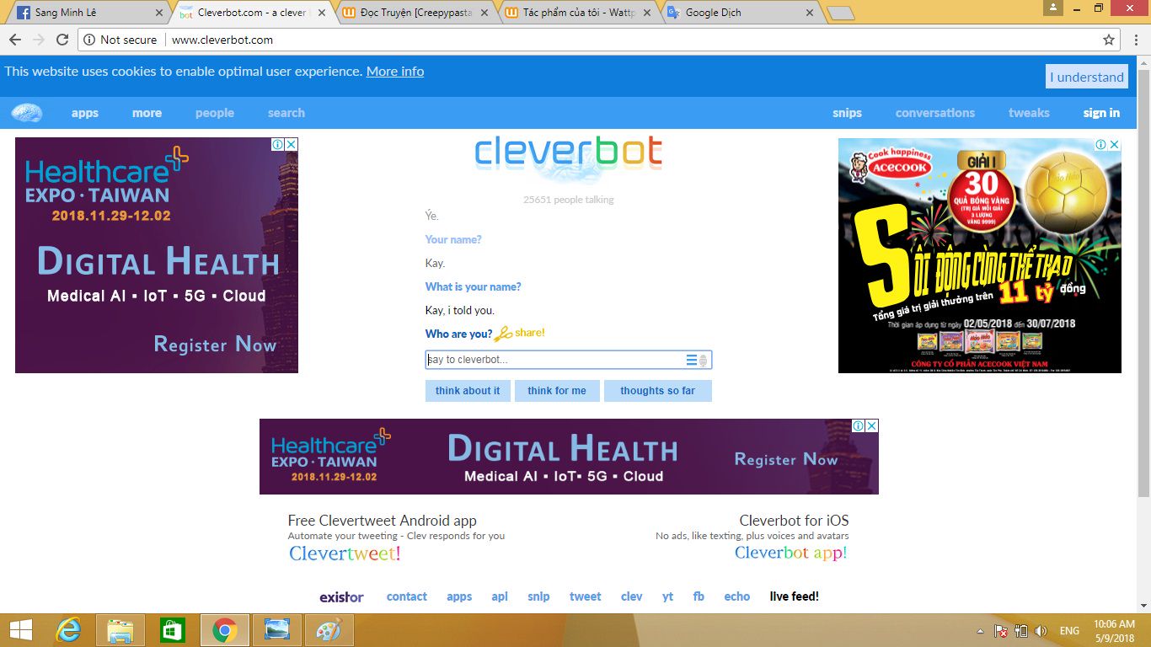
Task: Close the Google Dịch tab
Action: click(810, 13)
